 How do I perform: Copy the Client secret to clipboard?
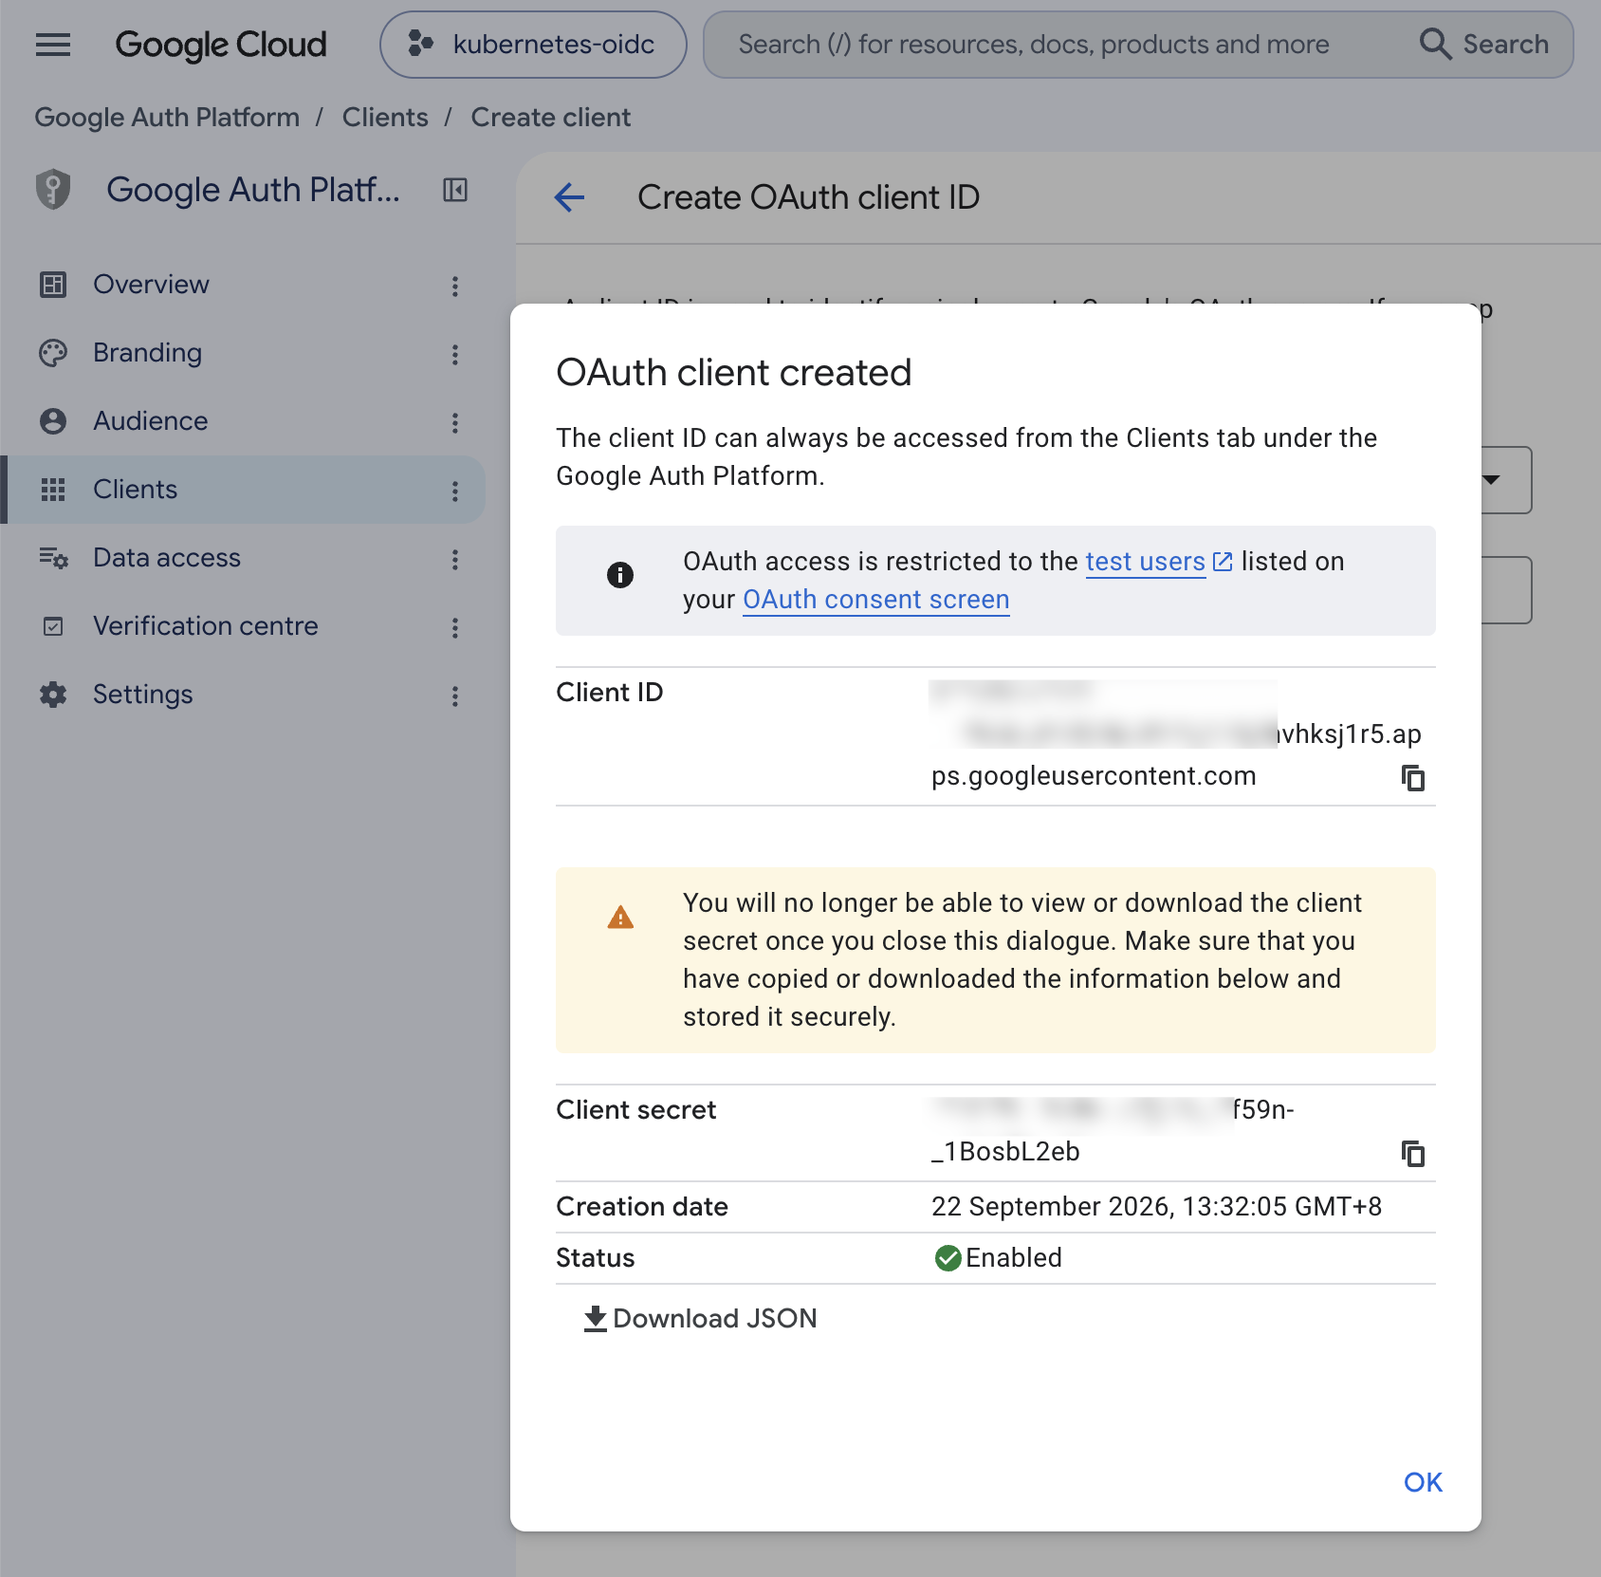coord(1413,1154)
